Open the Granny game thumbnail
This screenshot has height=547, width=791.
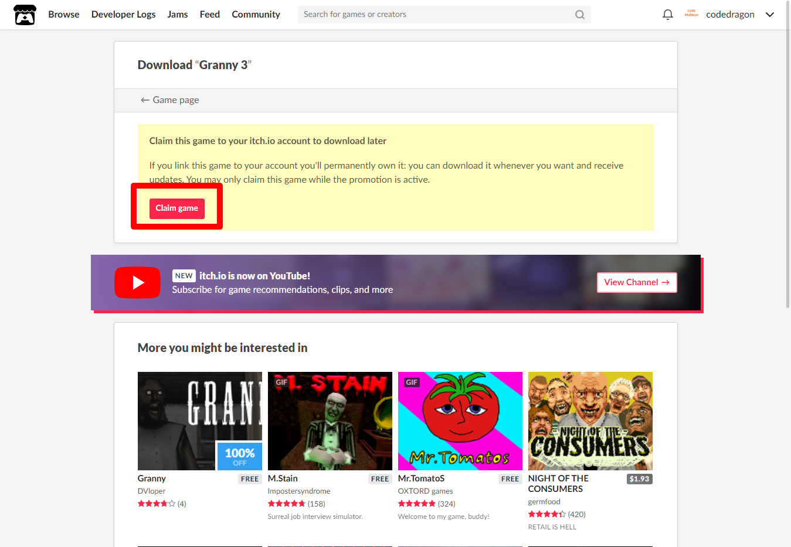pyautogui.click(x=200, y=421)
